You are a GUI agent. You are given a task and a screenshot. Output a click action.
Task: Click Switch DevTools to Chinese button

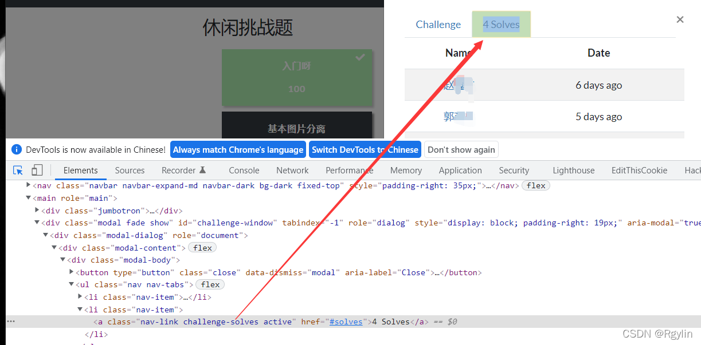[x=365, y=150]
